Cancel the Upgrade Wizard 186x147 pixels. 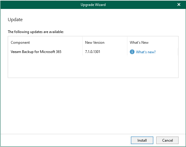tap(167, 140)
